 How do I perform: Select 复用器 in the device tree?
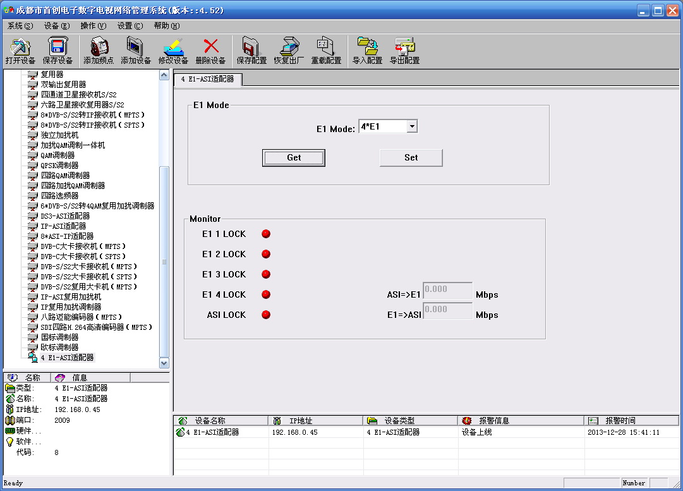(52, 75)
